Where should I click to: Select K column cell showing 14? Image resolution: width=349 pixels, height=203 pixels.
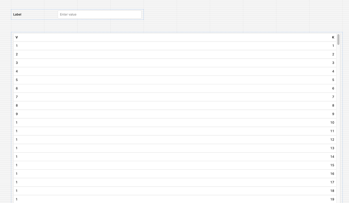332,156
